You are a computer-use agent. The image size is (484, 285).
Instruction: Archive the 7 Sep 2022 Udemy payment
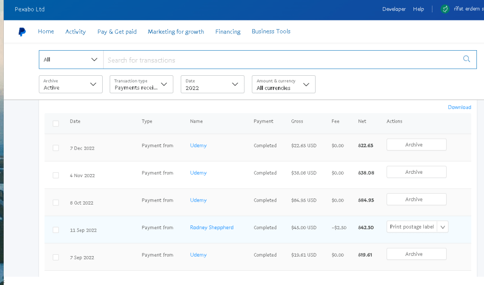[x=416, y=254]
